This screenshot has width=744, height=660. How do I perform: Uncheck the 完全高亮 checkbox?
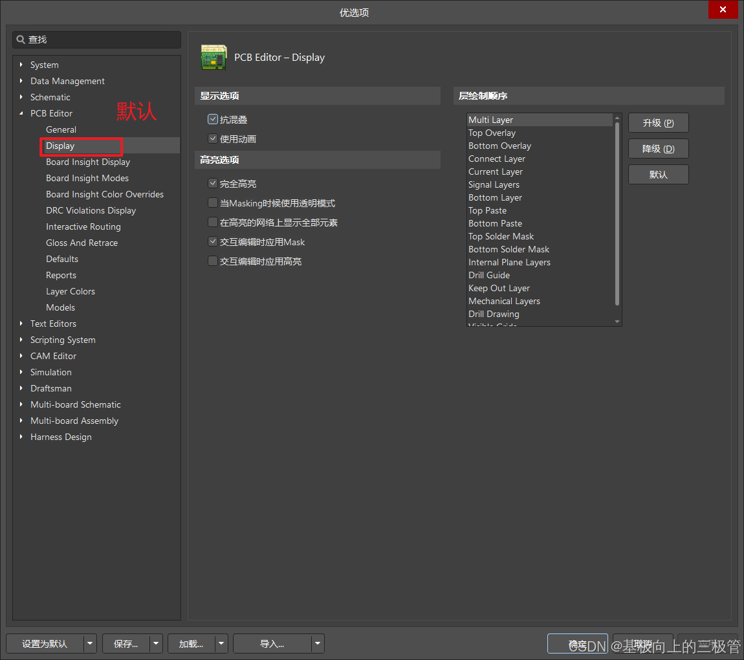coord(213,183)
